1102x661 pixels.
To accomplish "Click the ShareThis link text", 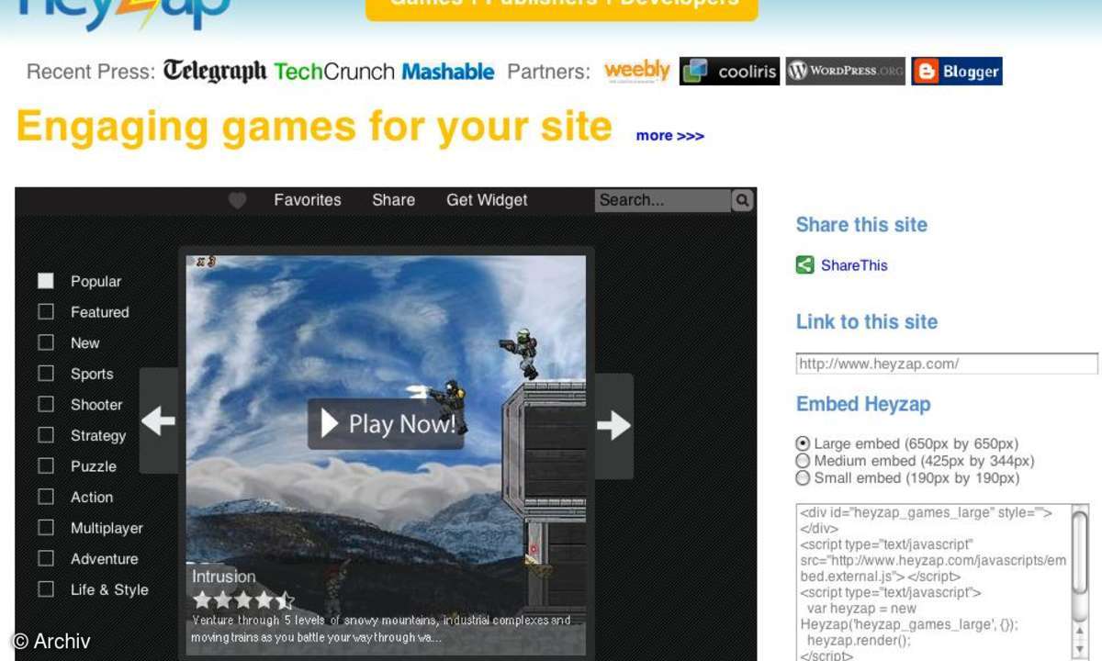I will [x=854, y=265].
